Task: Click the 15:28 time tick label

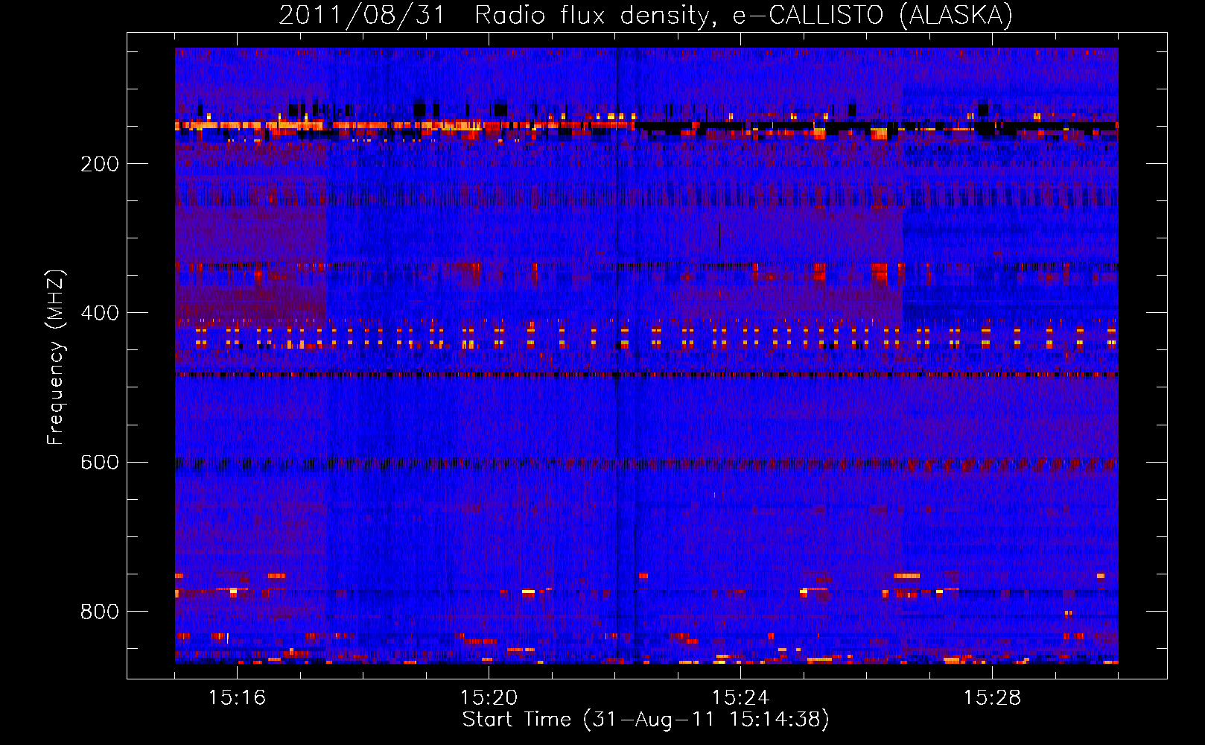Action: [x=993, y=697]
